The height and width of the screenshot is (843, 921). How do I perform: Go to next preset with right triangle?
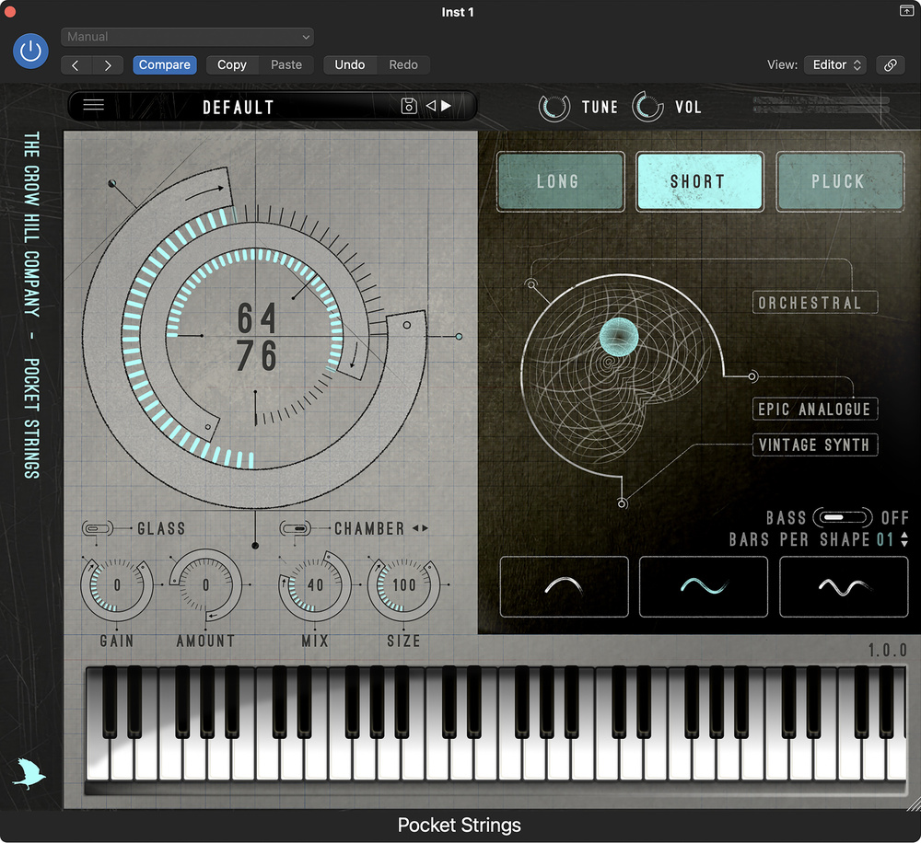point(447,106)
